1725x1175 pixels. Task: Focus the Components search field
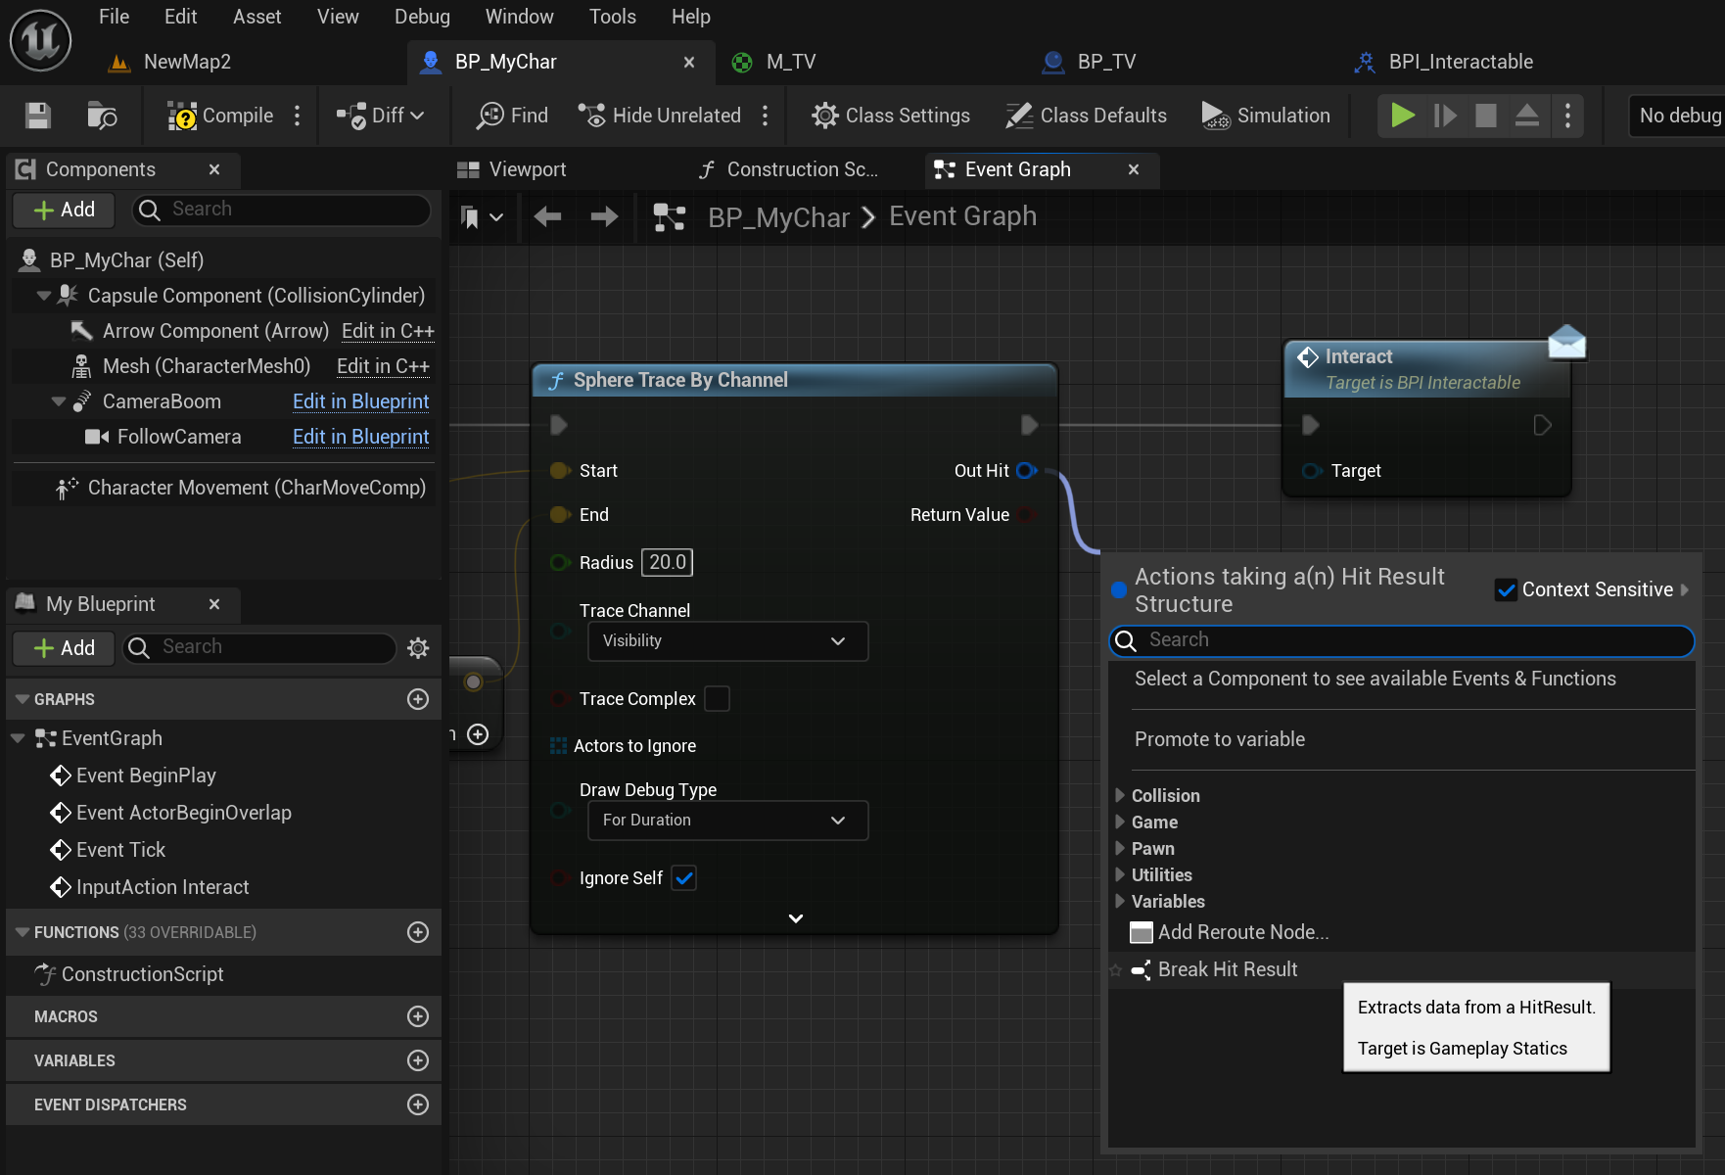282,210
